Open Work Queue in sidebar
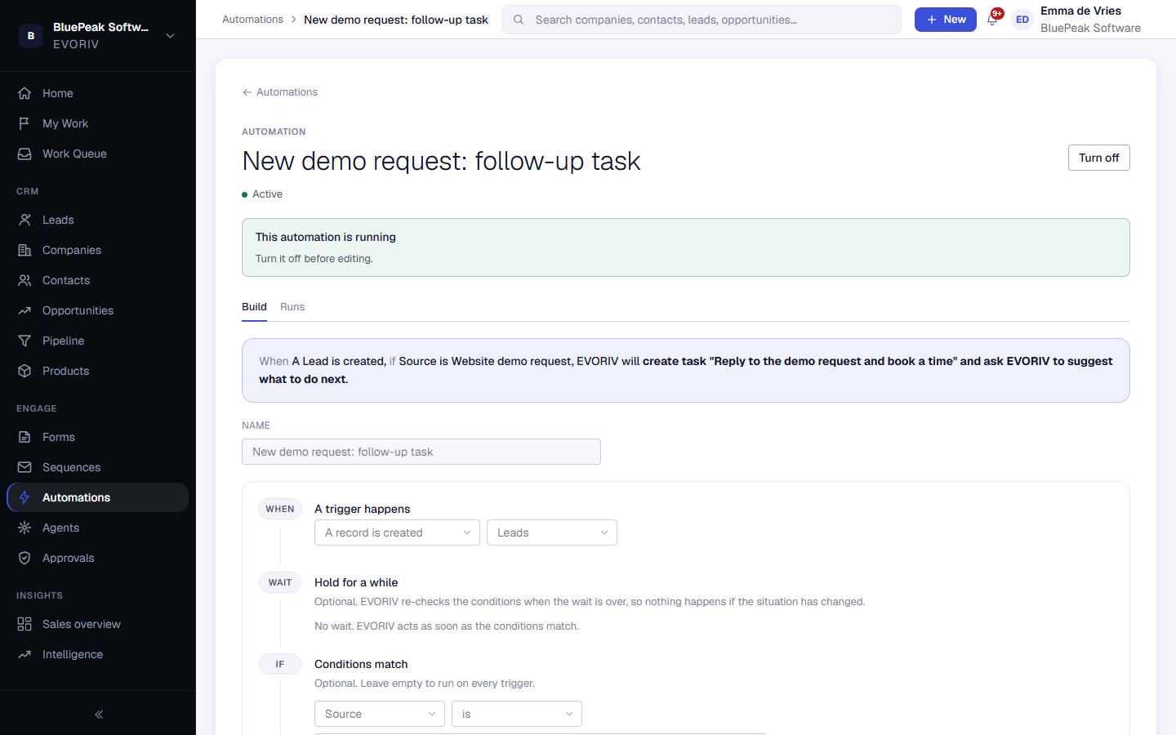Image resolution: width=1176 pixels, height=735 pixels. (x=98, y=154)
